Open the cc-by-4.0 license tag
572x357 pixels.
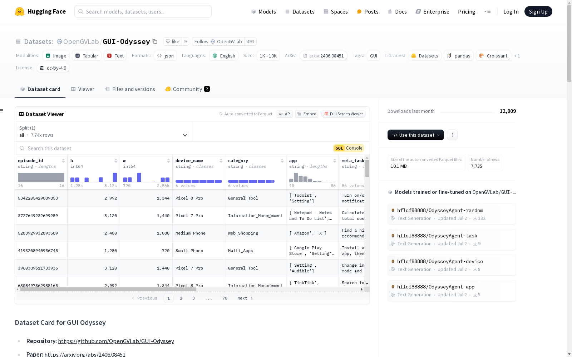point(53,68)
